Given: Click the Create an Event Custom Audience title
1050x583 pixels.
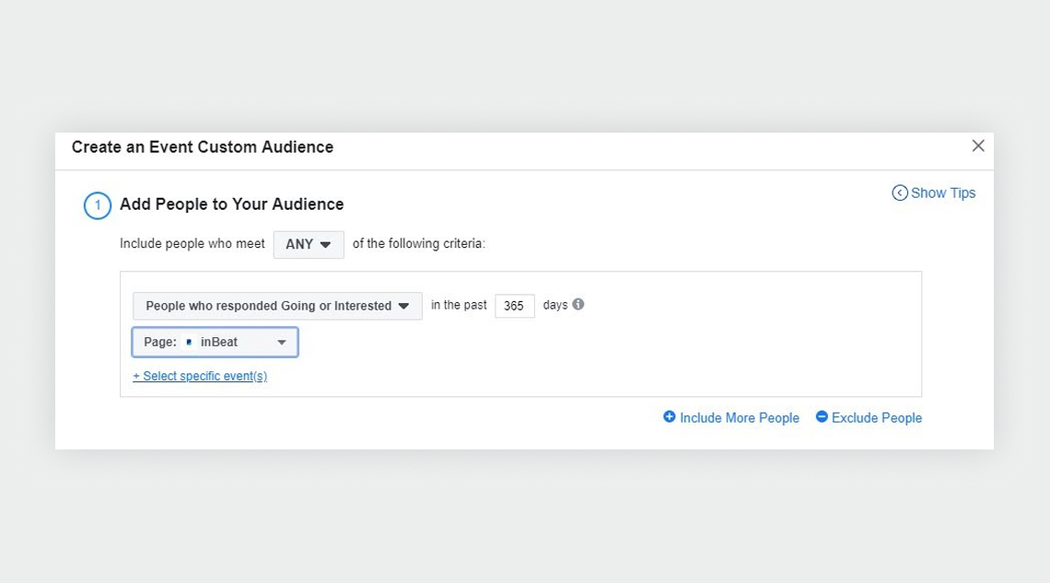Looking at the screenshot, I should click(x=203, y=147).
